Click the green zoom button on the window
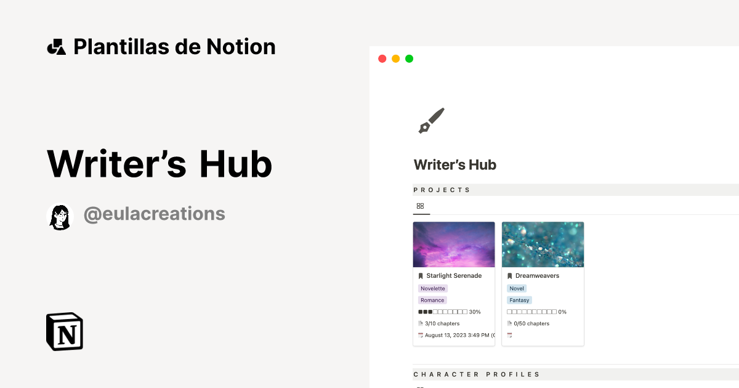Viewport: 739px width, 388px height. [409, 59]
